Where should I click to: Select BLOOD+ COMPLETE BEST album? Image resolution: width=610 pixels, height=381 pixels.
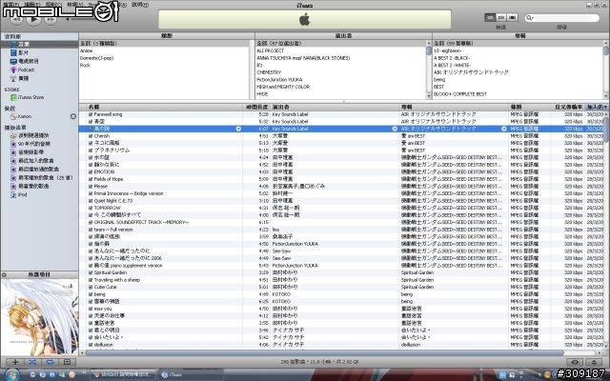coord(459,94)
